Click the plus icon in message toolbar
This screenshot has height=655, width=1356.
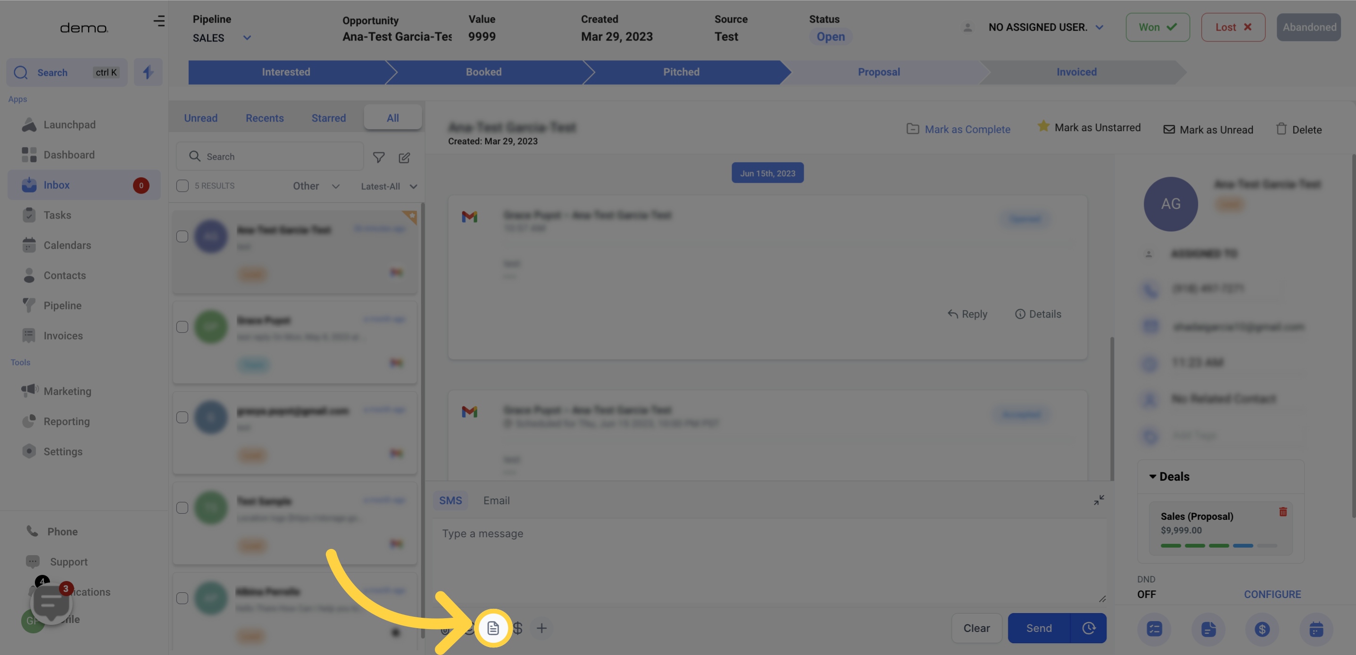pyautogui.click(x=541, y=628)
